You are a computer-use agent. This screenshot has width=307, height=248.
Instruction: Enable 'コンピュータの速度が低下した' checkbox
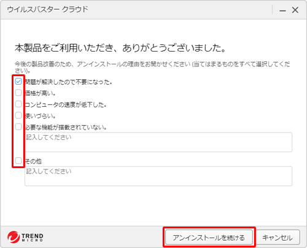tap(18, 104)
